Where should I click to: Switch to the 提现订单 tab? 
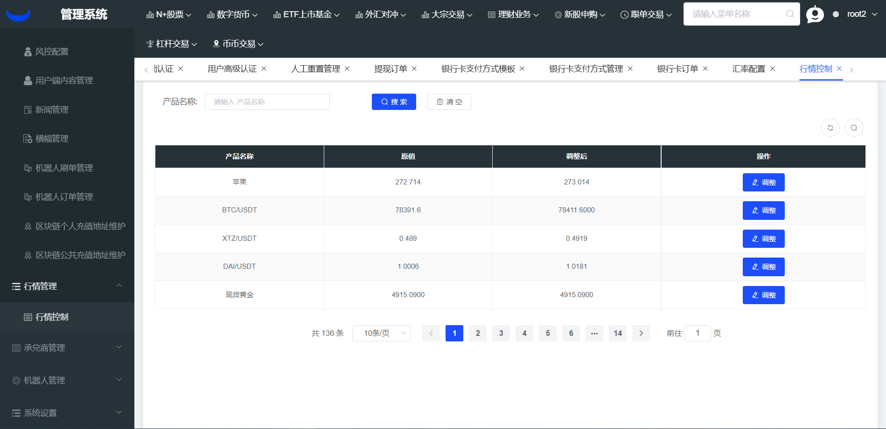click(x=391, y=69)
